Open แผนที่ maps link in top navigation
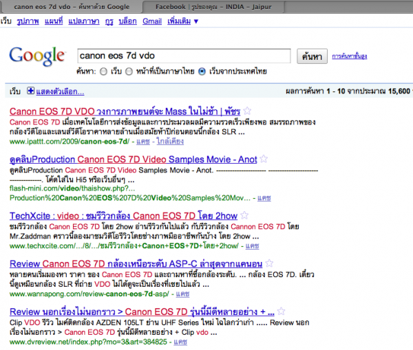 [54, 21]
